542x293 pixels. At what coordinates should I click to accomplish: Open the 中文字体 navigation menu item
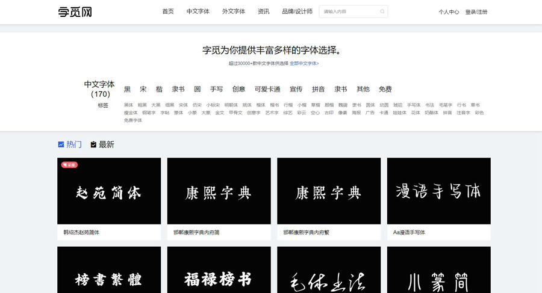pos(198,11)
